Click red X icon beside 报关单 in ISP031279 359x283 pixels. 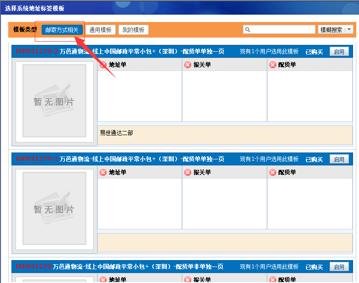[x=188, y=280]
